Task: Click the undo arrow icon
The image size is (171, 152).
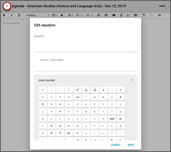Action: (144, 15)
